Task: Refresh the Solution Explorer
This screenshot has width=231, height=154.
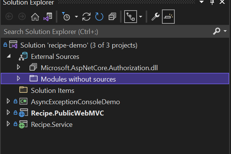Action: (99, 17)
